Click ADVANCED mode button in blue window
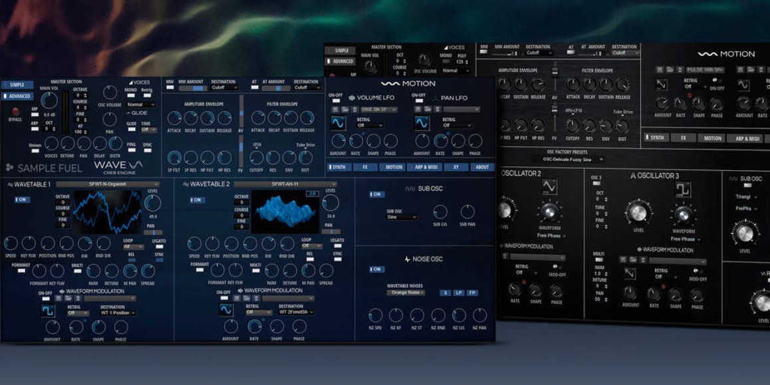Image resolution: width=770 pixels, height=385 pixels. 17,96
